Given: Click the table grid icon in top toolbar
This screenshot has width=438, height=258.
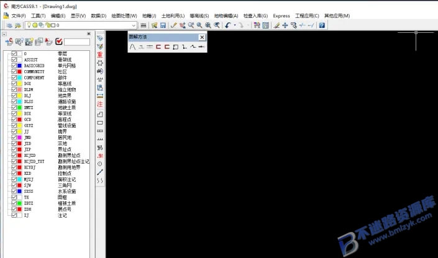Looking at the screenshot, I should 266,25.
